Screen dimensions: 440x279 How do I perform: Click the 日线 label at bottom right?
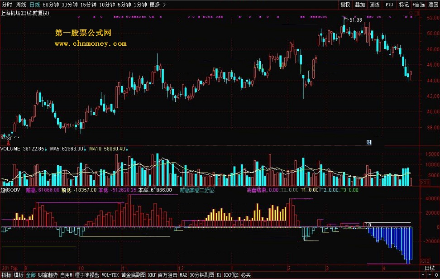[430, 268]
